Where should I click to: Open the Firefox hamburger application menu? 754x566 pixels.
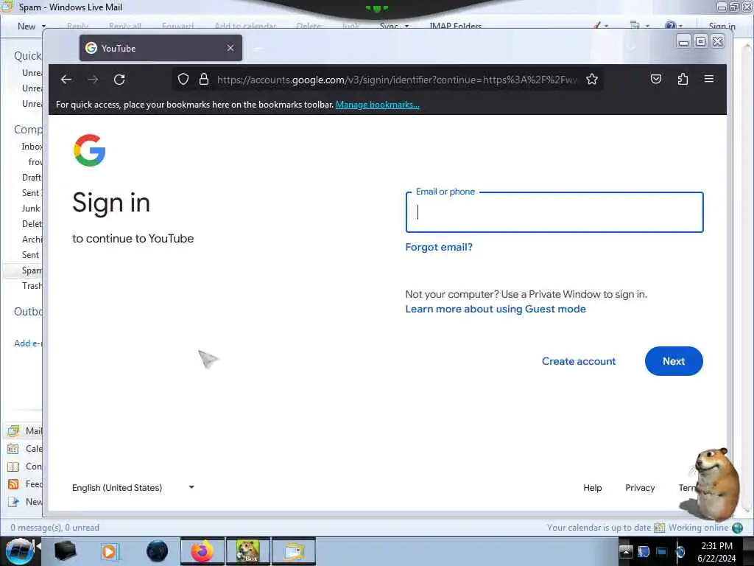(x=709, y=78)
